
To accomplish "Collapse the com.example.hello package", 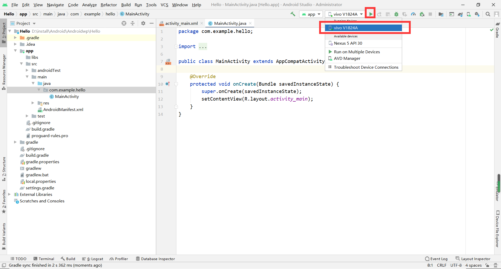I will [39, 90].
